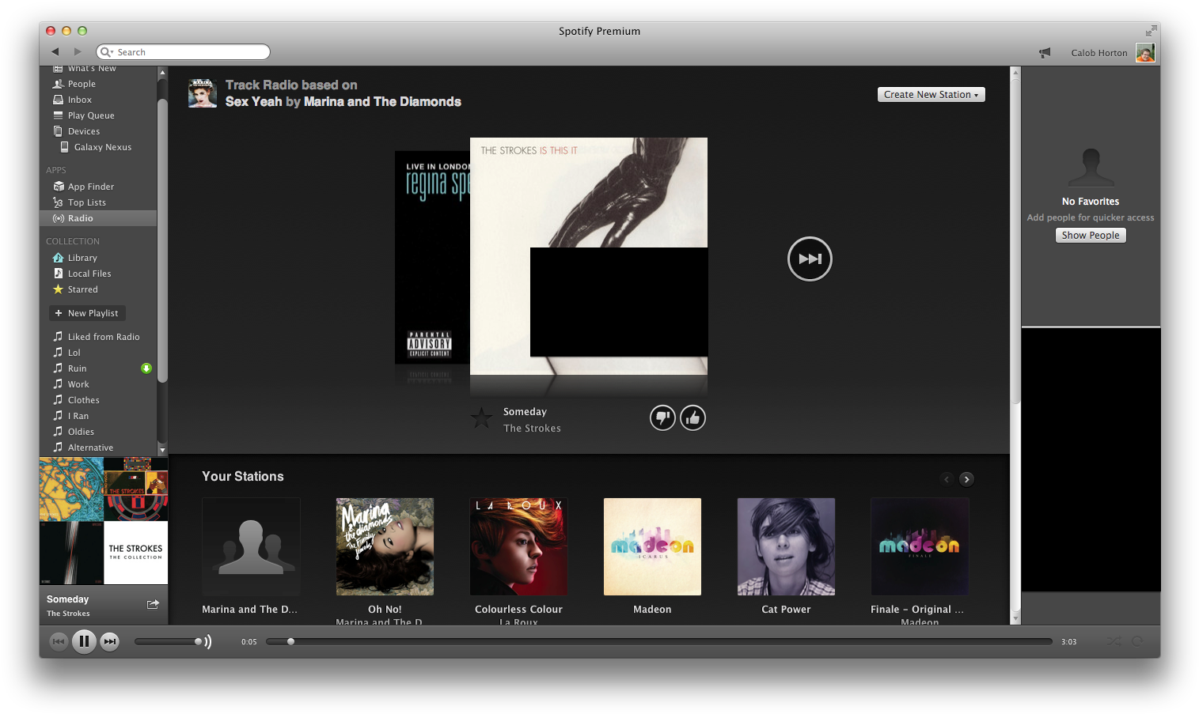Click the track progress bar
Screen dimensions: 1199x714
click(658, 641)
